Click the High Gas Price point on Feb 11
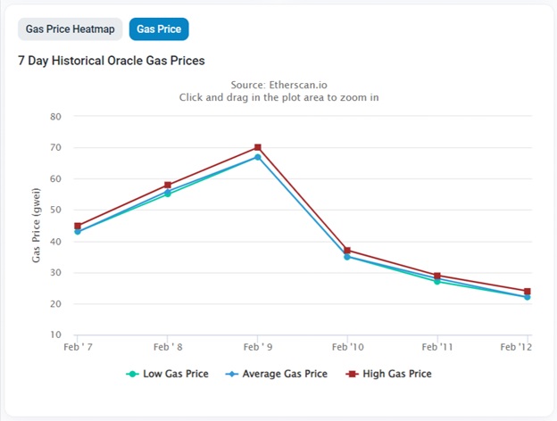 [x=437, y=276]
